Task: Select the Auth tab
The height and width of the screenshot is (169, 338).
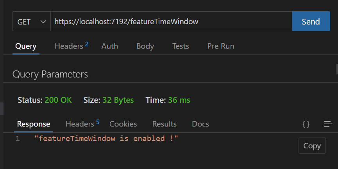Action: (110, 46)
